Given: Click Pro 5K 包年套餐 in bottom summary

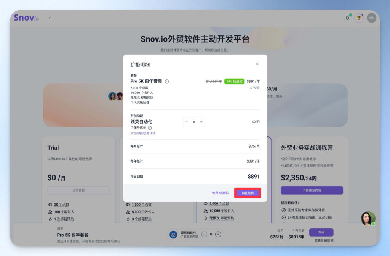Looking at the screenshot, I should click(x=73, y=235).
